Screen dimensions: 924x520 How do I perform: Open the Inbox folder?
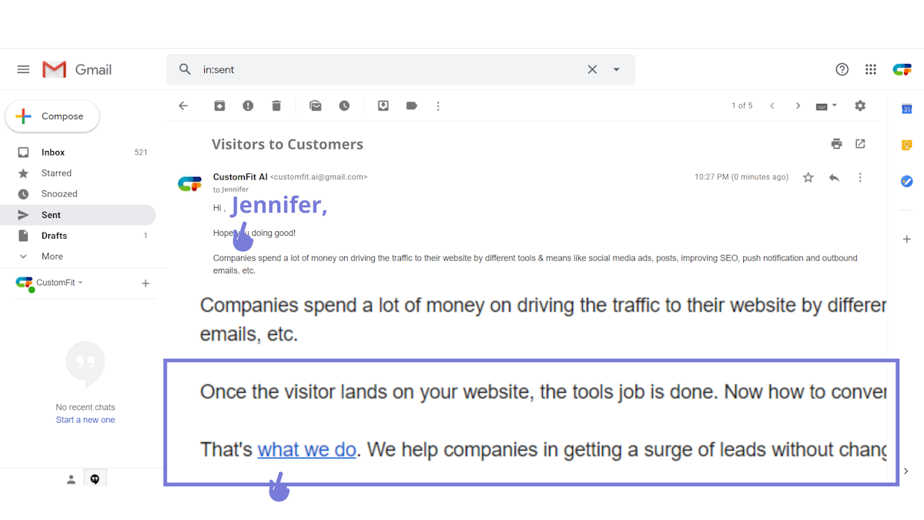[53, 153]
